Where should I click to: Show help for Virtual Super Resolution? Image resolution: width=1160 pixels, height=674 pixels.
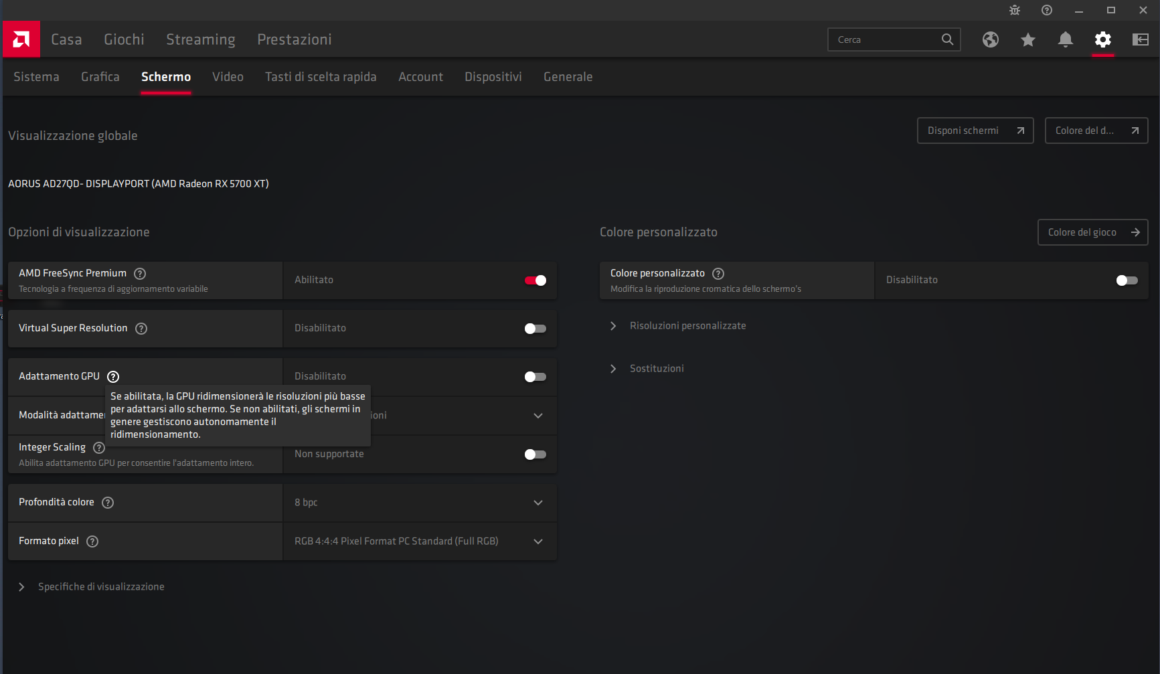(141, 328)
